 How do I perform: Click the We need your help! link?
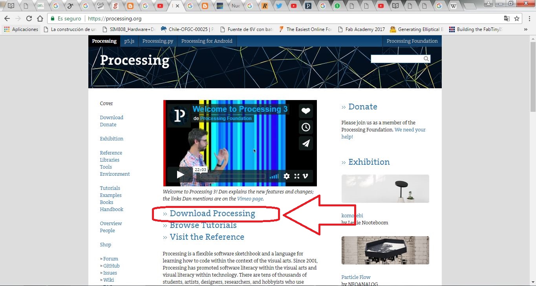click(x=383, y=133)
